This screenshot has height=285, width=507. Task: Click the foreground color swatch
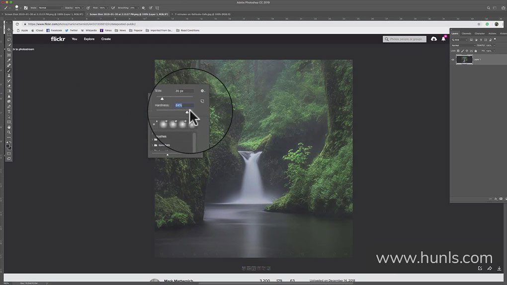coord(7,146)
